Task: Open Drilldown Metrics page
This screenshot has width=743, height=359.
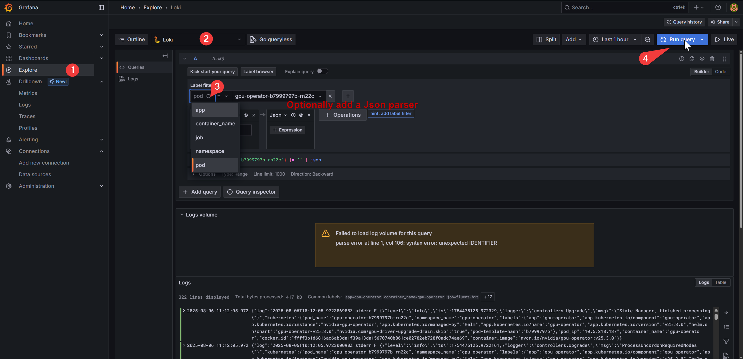Action: click(x=28, y=93)
